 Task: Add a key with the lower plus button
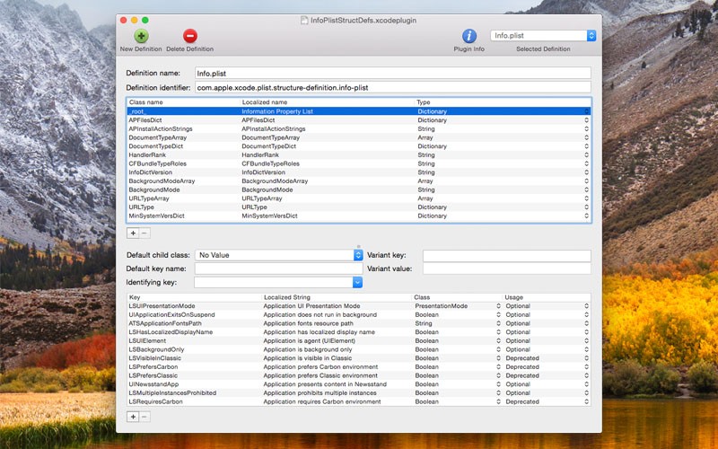pyautogui.click(x=133, y=417)
